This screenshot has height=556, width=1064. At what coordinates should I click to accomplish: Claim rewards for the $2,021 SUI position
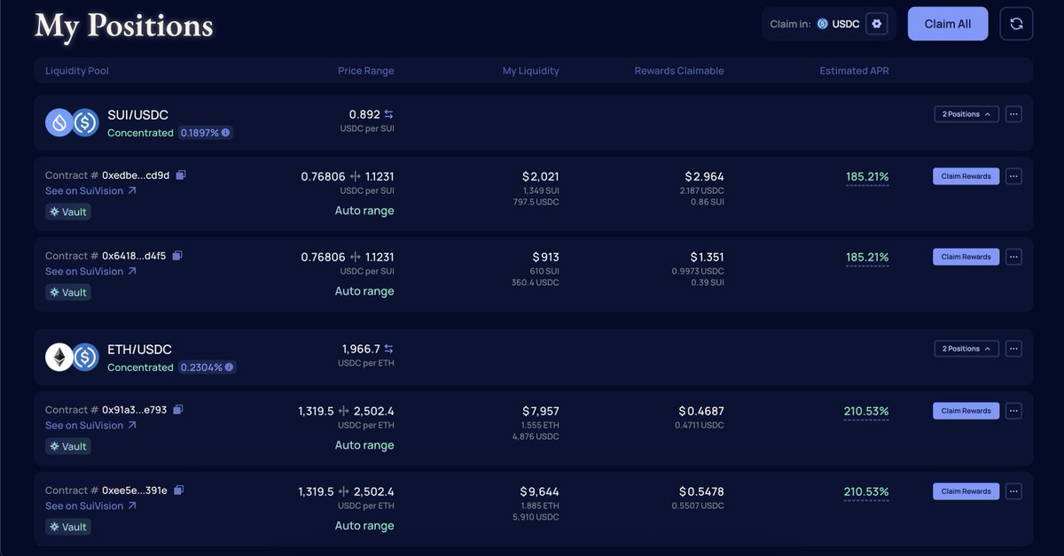pyautogui.click(x=966, y=176)
